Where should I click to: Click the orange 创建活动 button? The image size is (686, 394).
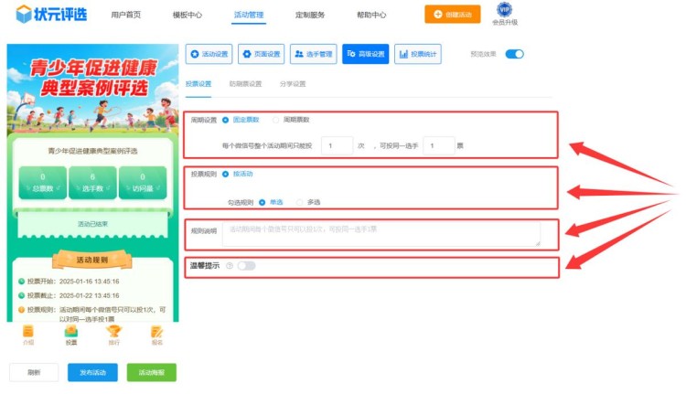(x=452, y=15)
